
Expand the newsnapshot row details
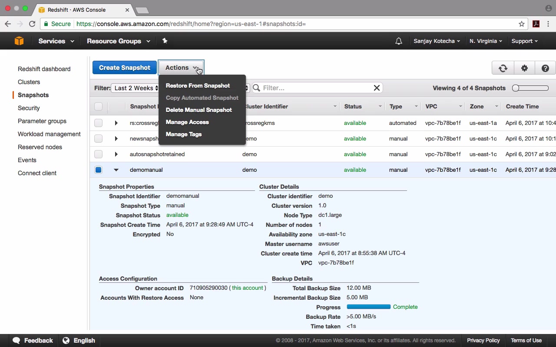[116, 138]
